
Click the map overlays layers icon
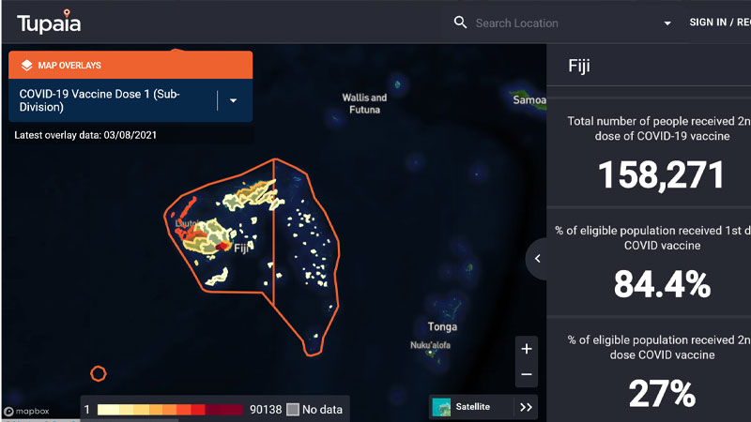pyautogui.click(x=27, y=66)
